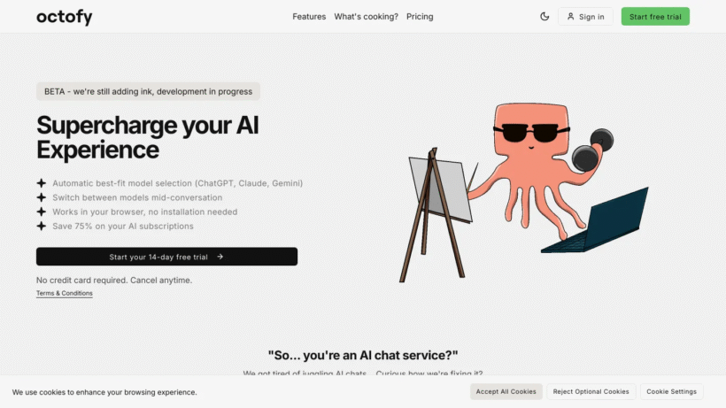Click the sparkle icon beside automatic model selection
Screen dimensions: 726x408
click(x=42, y=183)
